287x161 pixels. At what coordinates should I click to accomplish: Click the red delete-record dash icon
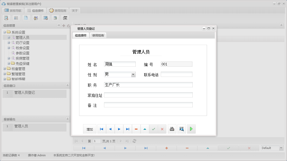coord(136,129)
